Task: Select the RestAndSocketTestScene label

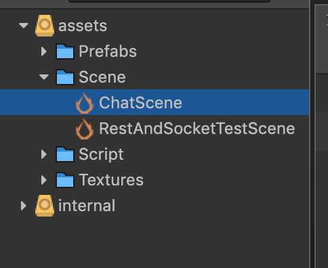Action: 197,129
